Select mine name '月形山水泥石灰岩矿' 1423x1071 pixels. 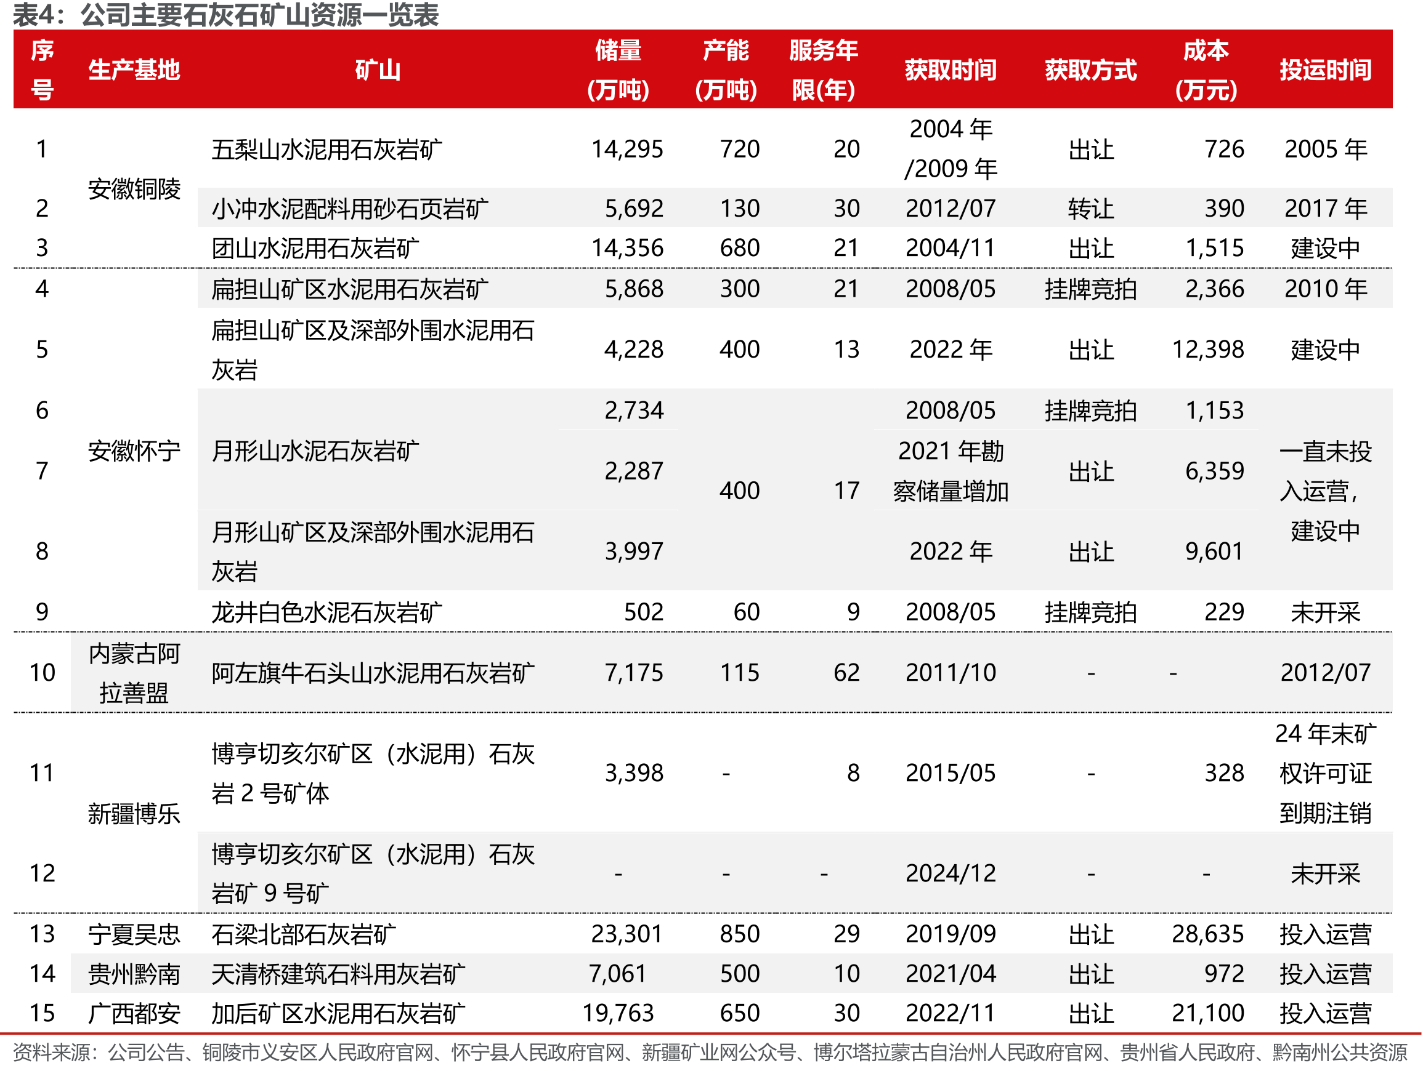click(x=315, y=451)
